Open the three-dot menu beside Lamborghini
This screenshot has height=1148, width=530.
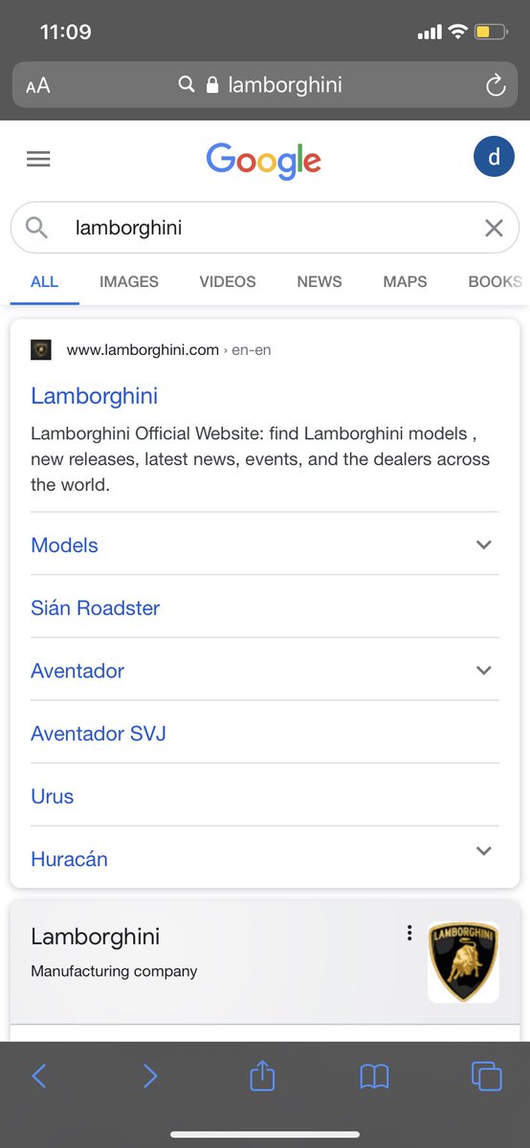pyautogui.click(x=409, y=933)
